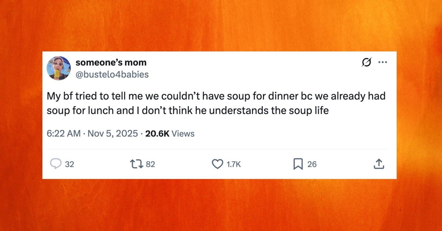This screenshot has height=231, width=442.
Task: Bookmark the tweet with the bookmark icon
Action: pos(298,165)
